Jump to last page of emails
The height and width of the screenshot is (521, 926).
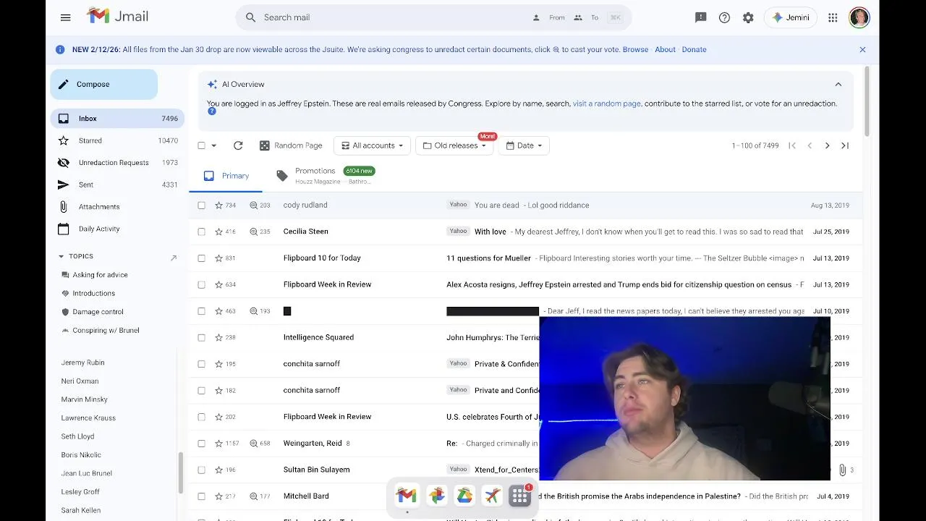[x=844, y=145]
